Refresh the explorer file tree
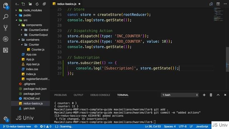The width and height of the screenshot is (229, 129). pos(37,4)
